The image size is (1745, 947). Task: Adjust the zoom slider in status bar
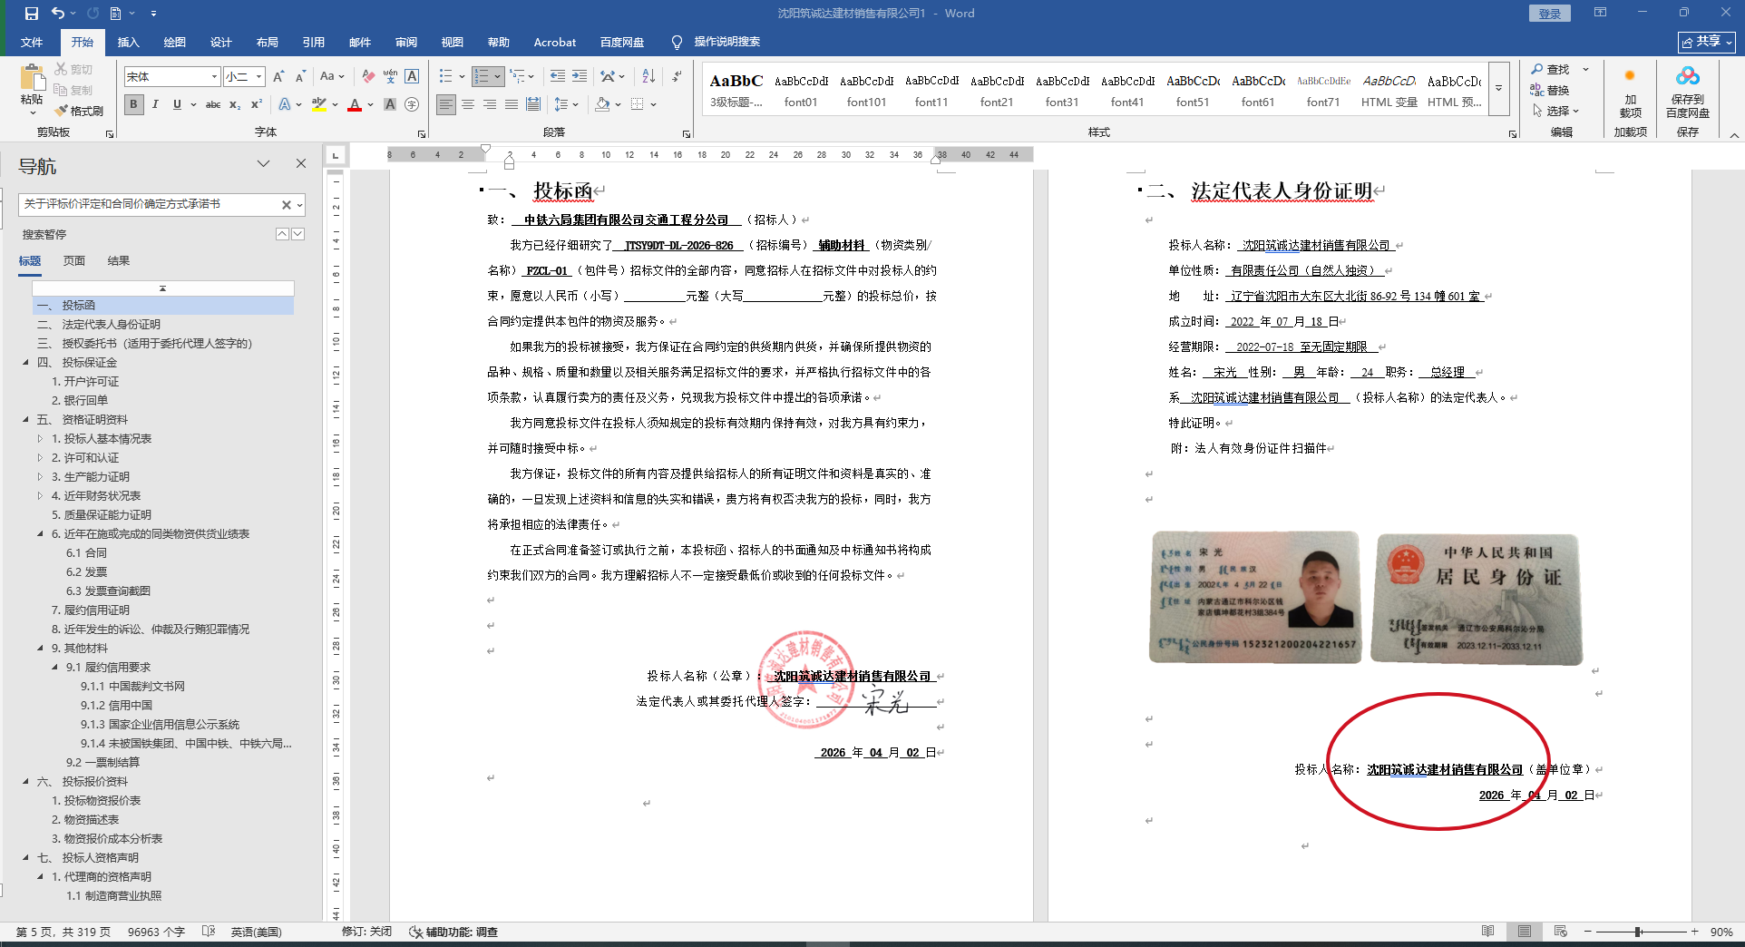pos(1638,932)
